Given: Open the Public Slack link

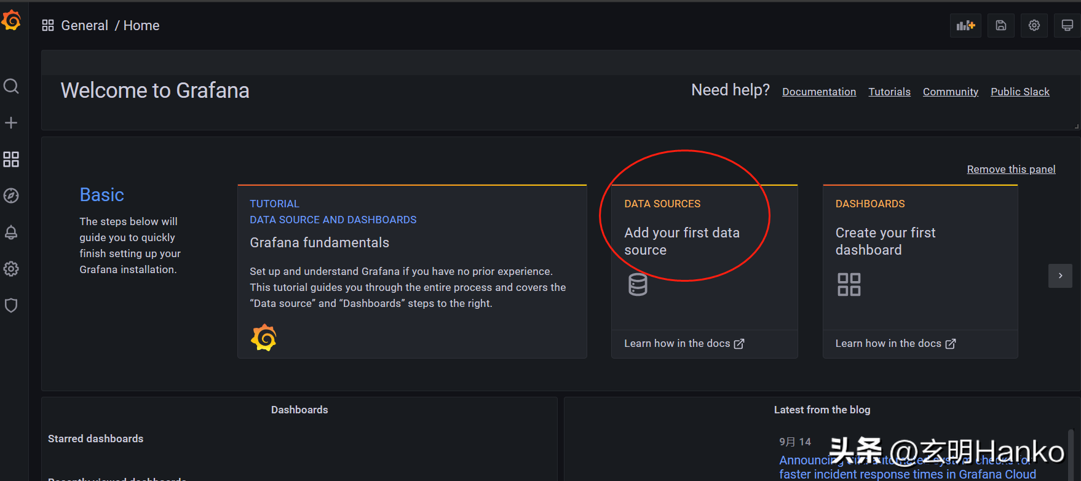Looking at the screenshot, I should [x=1020, y=92].
